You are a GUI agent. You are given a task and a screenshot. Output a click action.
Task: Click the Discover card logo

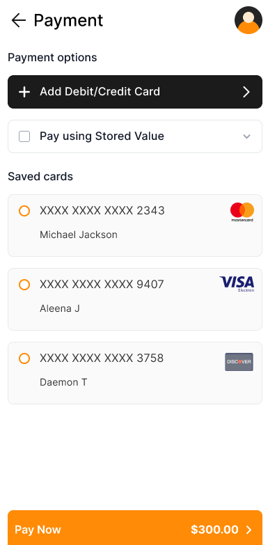[239, 362]
